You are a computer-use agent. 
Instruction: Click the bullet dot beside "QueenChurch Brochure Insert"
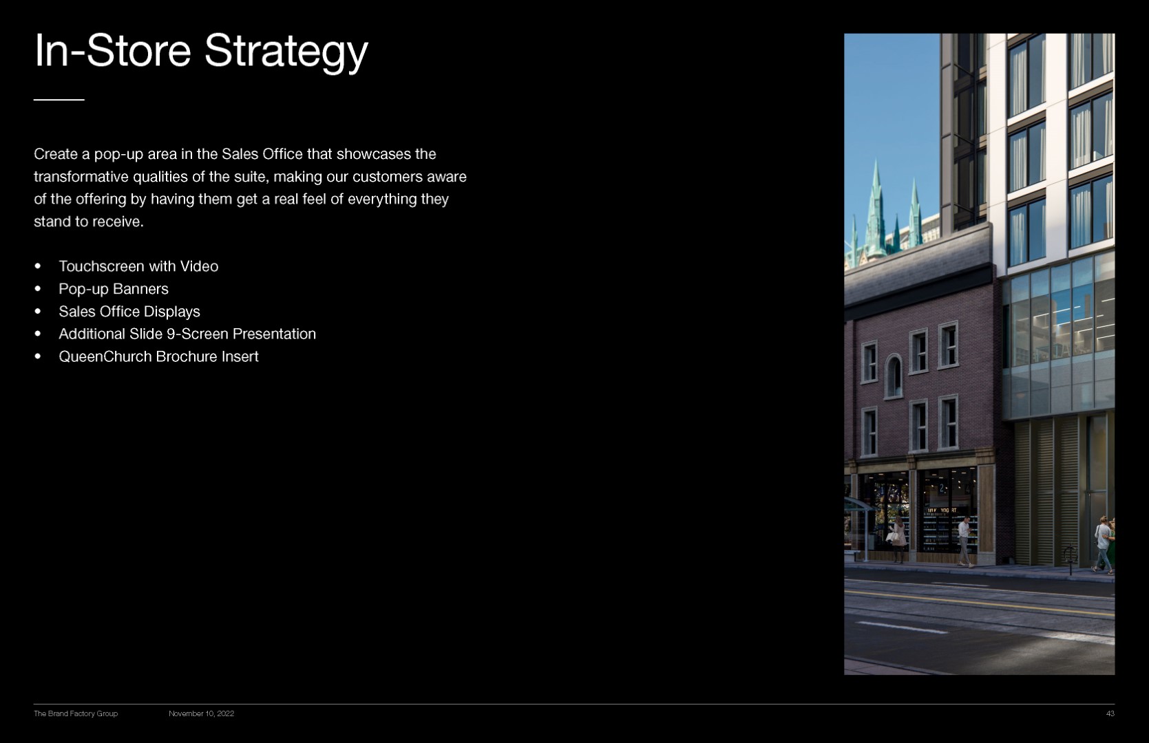pyautogui.click(x=38, y=356)
